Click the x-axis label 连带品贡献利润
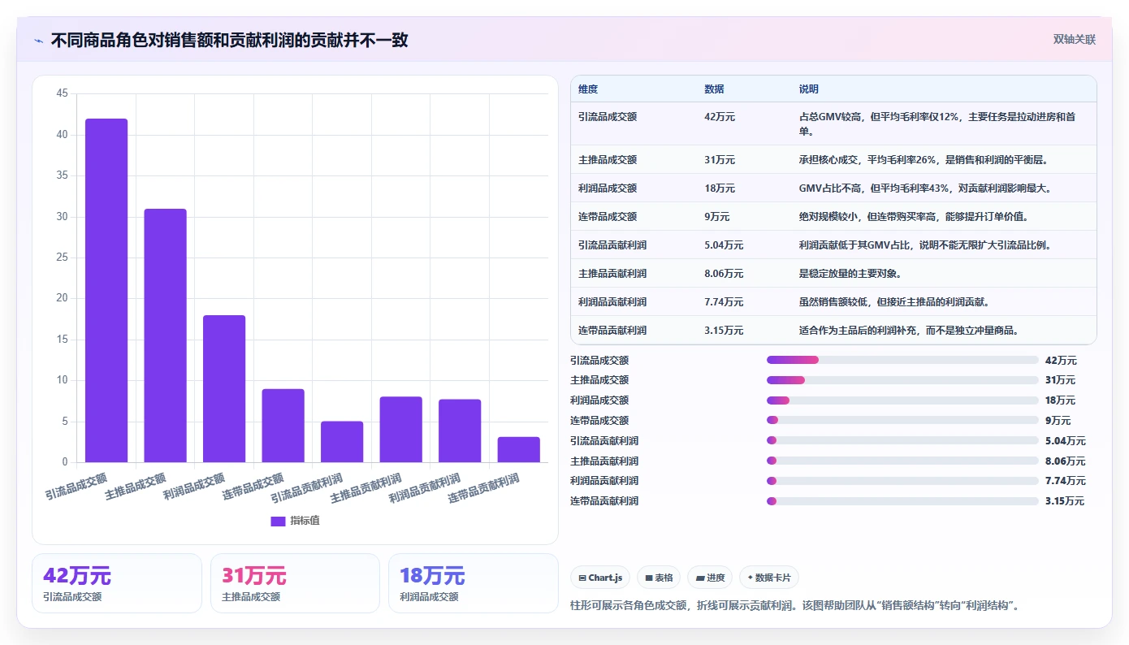Image resolution: width=1129 pixels, height=645 pixels. coord(484,488)
